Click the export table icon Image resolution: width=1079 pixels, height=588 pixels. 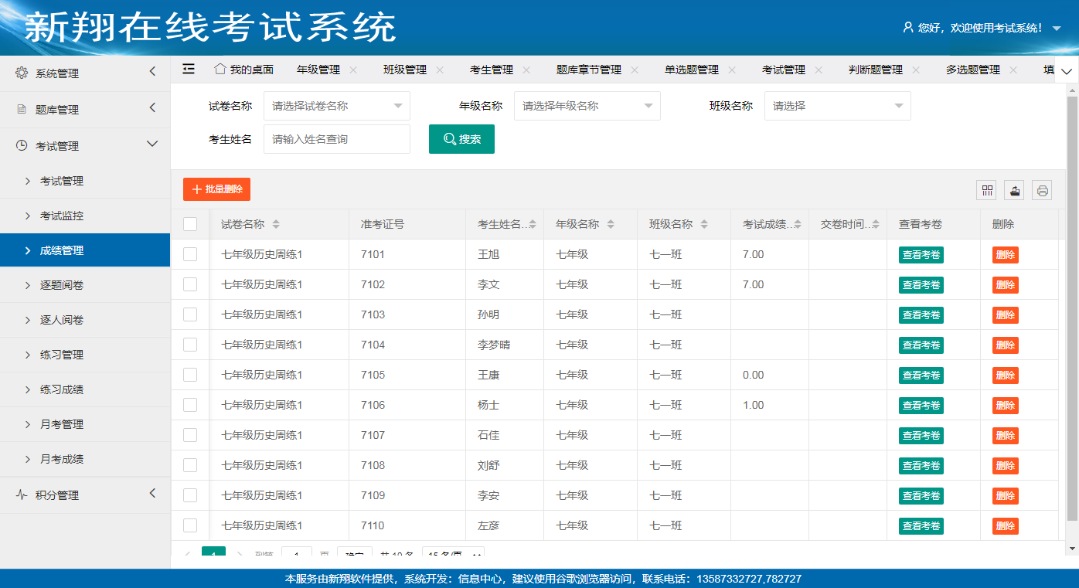coord(1014,190)
